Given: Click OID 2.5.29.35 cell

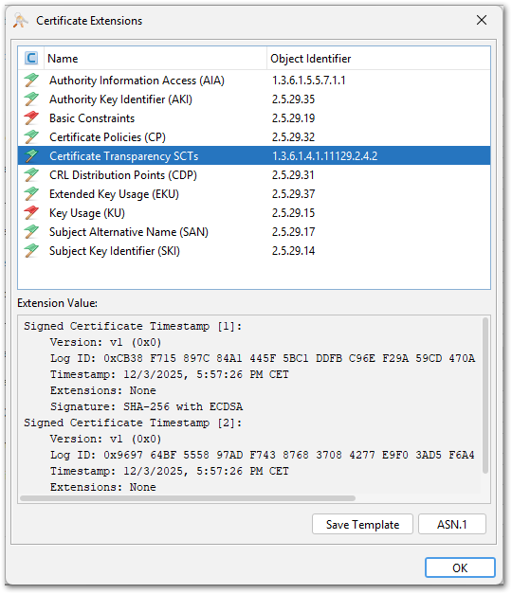Looking at the screenshot, I should 293,99.
